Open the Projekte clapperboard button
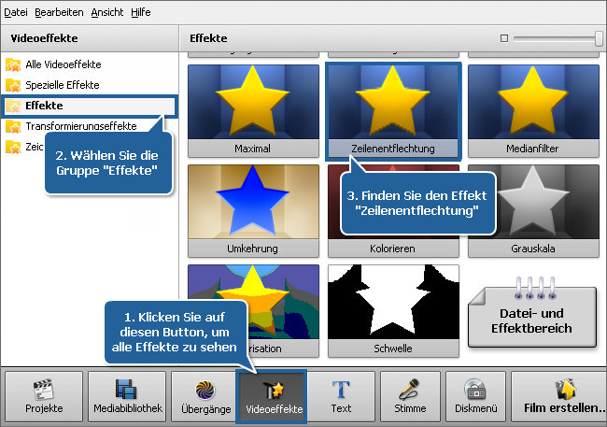Image resolution: width=607 pixels, height=427 pixels. 44,396
